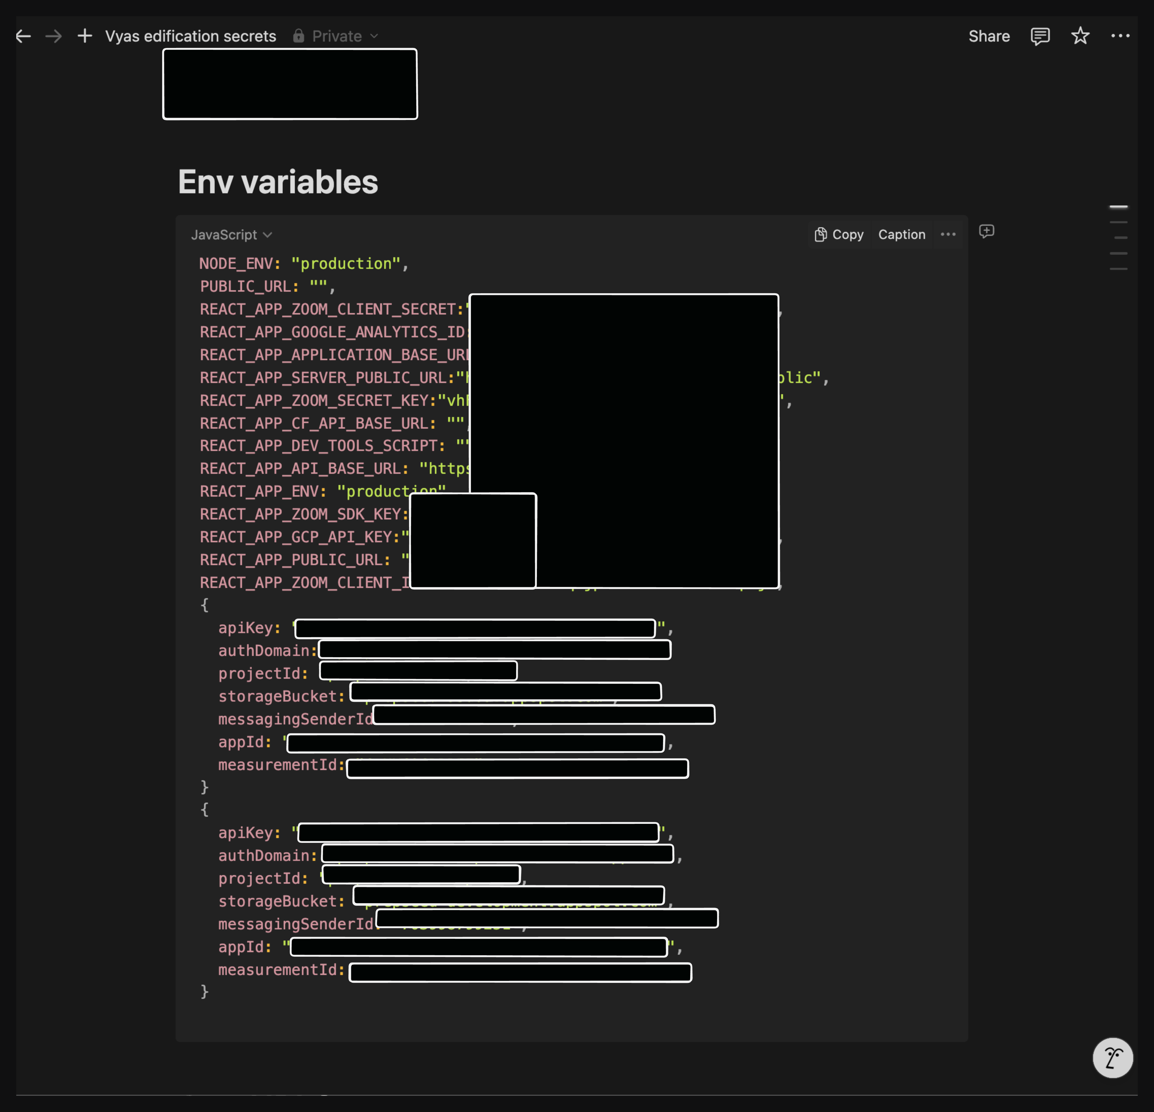Open the page options ellipsis menu
The image size is (1154, 1112).
1120,36
